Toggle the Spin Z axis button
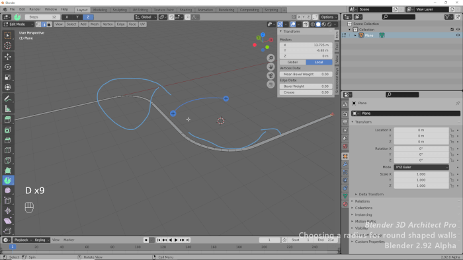Image resolution: width=463 pixels, height=260 pixels. tap(88, 17)
